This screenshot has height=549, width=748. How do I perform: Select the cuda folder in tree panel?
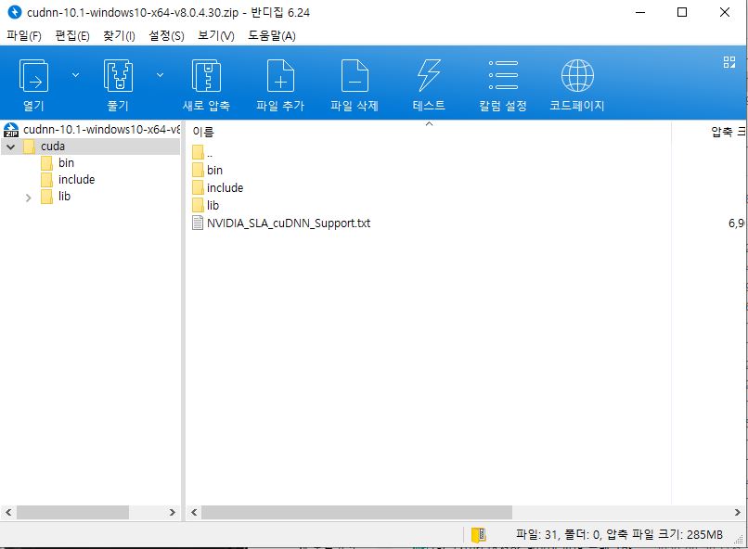(53, 147)
